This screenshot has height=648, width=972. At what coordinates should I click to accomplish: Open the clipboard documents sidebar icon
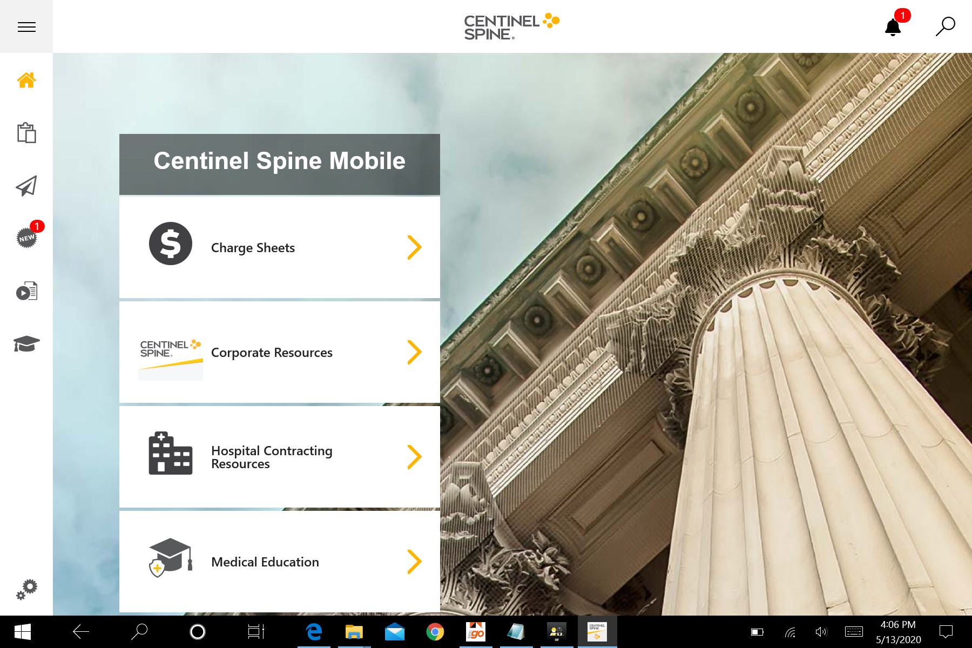[26, 132]
